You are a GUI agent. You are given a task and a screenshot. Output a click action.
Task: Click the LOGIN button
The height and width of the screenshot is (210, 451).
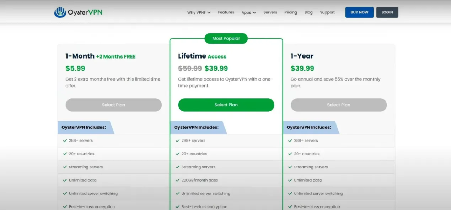[x=387, y=12]
